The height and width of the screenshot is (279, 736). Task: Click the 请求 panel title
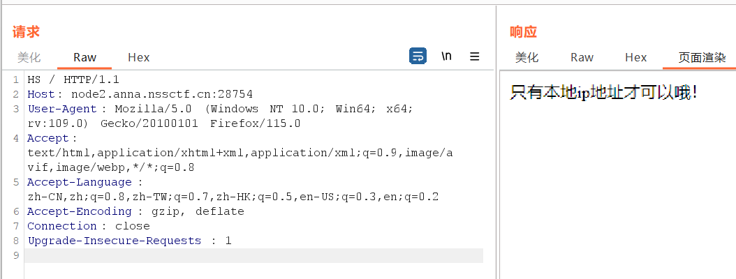26,31
